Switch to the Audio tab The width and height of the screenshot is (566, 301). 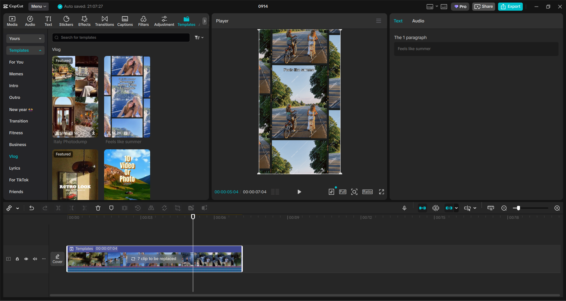point(418,21)
